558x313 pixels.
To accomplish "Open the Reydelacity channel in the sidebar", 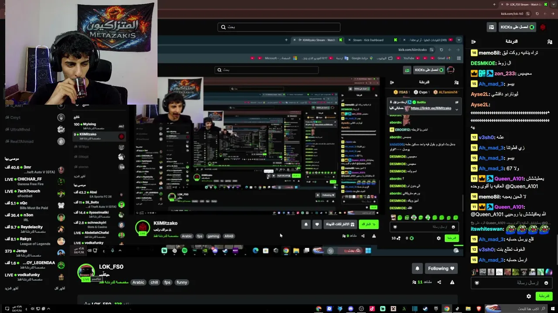I will pos(35,229).
